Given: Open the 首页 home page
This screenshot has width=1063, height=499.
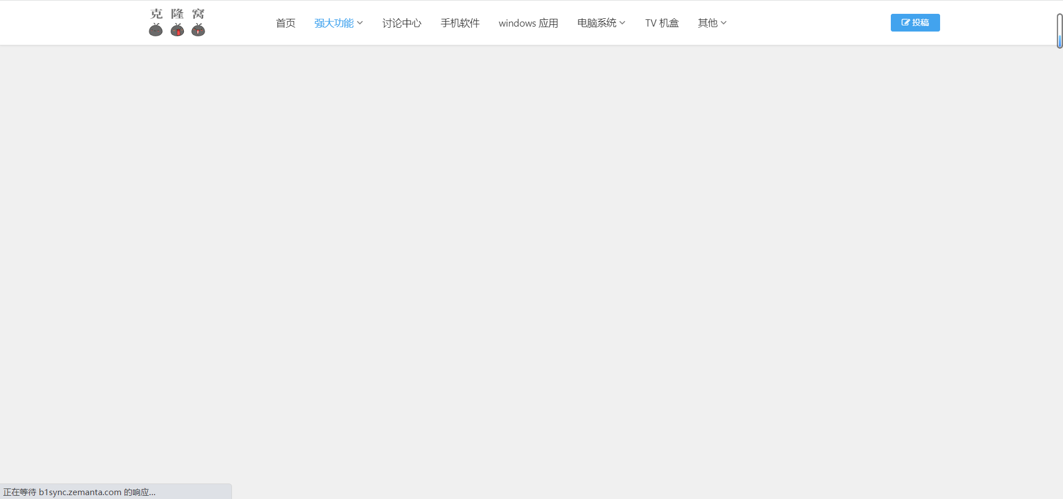Looking at the screenshot, I should (x=286, y=23).
